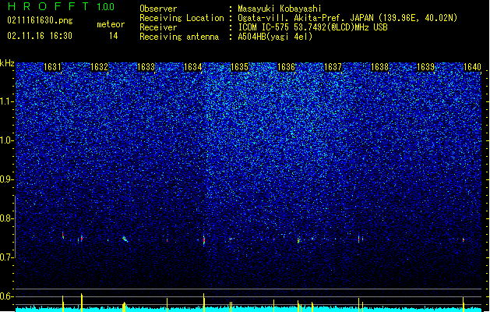Click the strong meteor echo just after 1634
Viewport: 490px width, 312px height.
coord(204,240)
